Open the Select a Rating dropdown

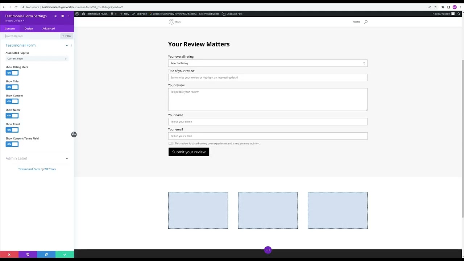268,63
